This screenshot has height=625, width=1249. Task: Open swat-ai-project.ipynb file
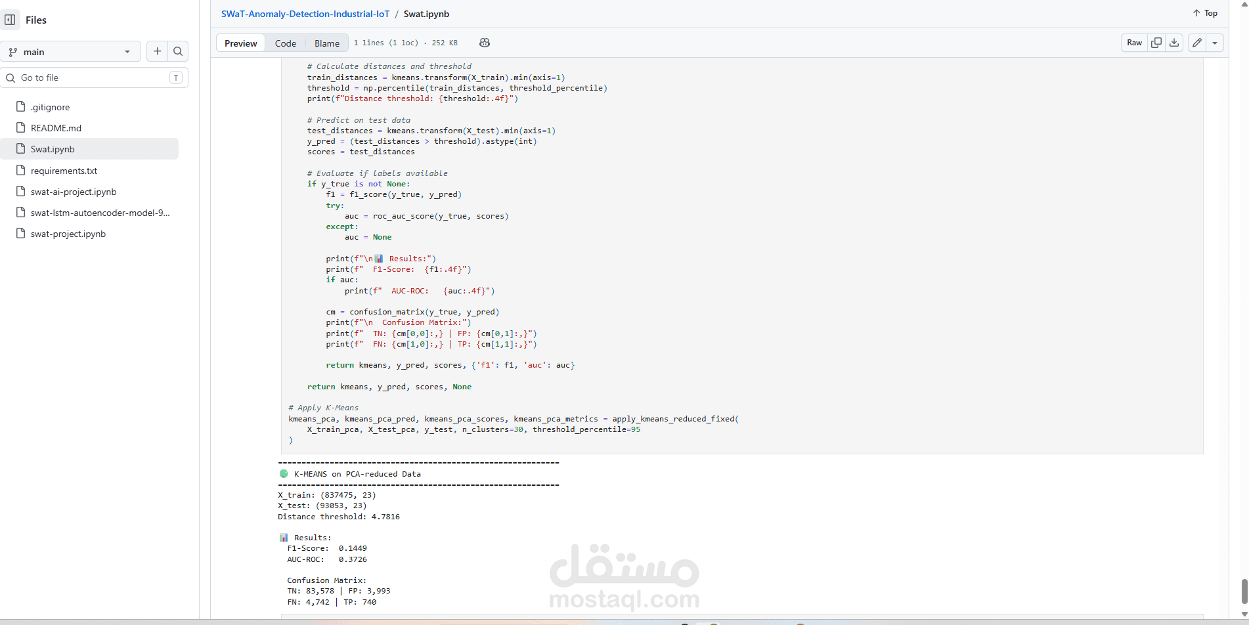(89, 192)
